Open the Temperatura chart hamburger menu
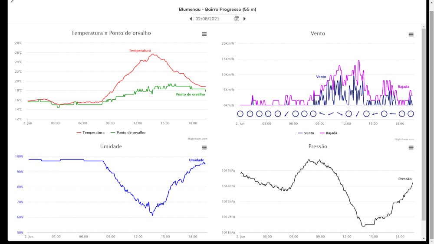The width and height of the screenshot is (434, 244). (204, 34)
